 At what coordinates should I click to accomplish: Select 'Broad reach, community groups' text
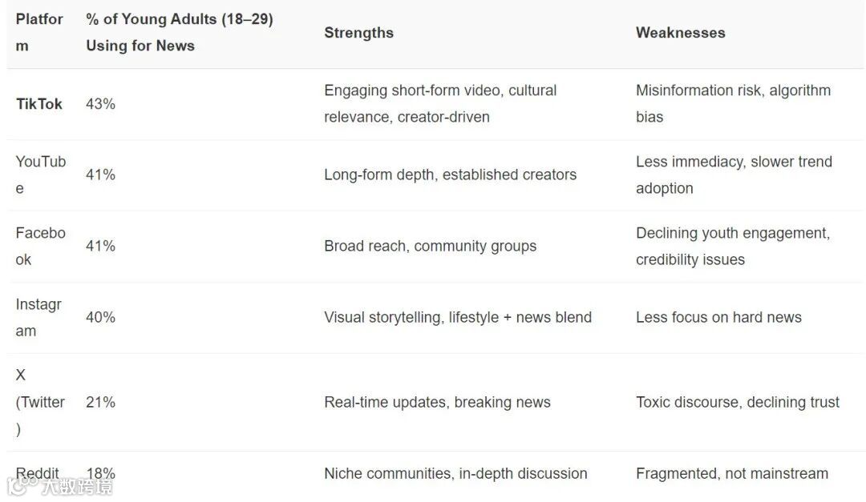[x=430, y=246]
